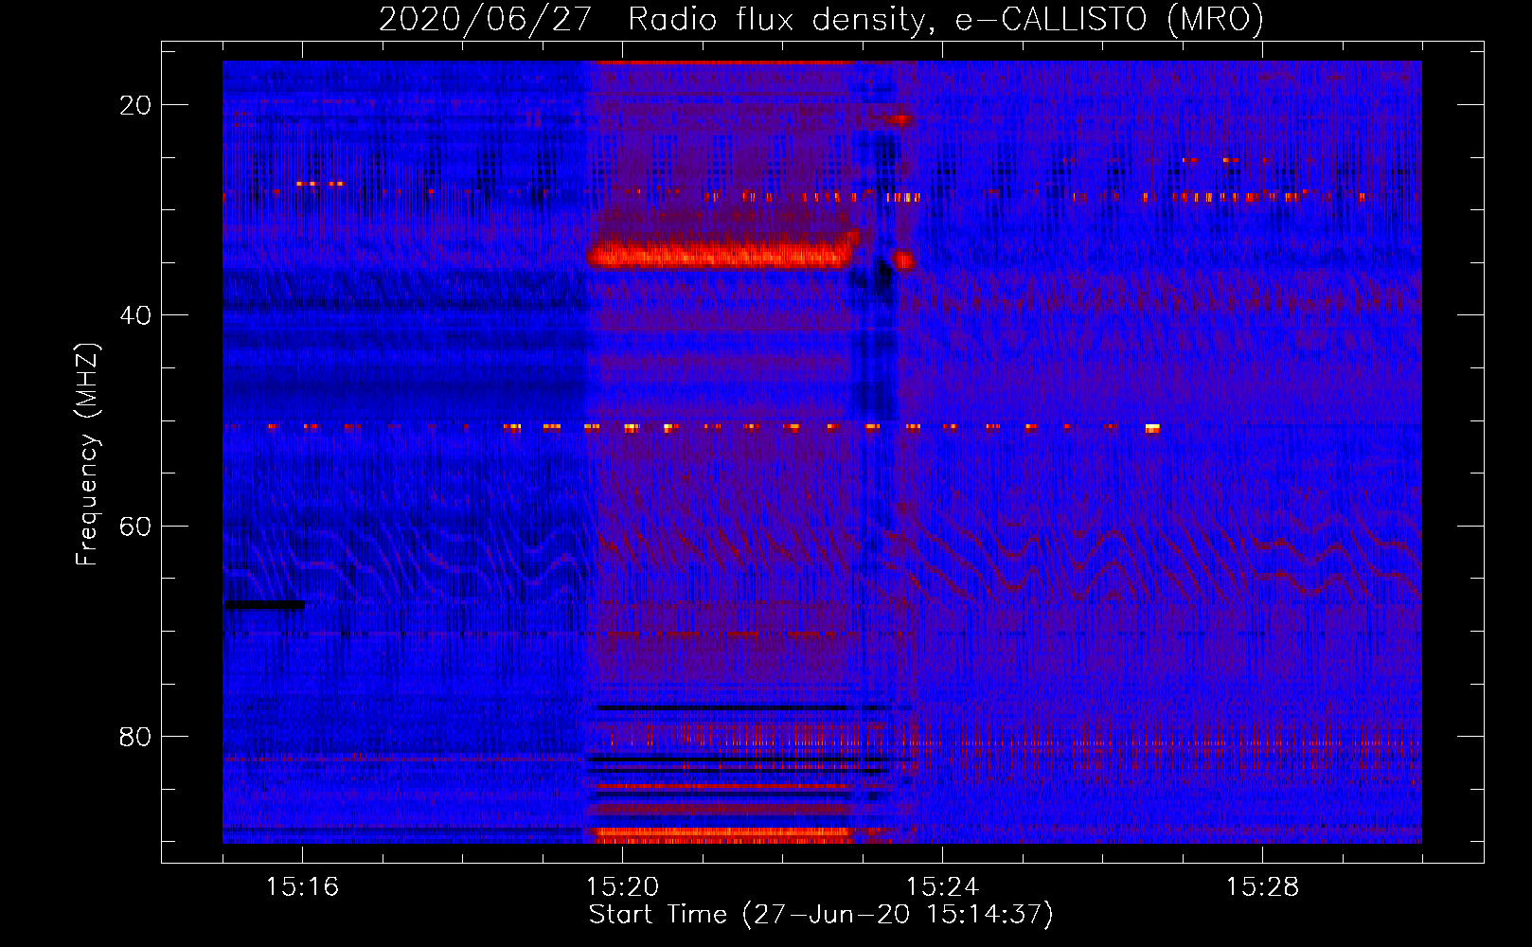Select the 80 MHz frequency tick label
Screen dimensions: 1532x947
(135, 736)
